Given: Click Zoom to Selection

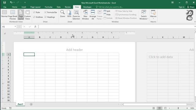Looking at the screenshot, I should (76, 15).
